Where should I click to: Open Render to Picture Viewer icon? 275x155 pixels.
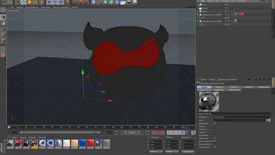[80, 2]
